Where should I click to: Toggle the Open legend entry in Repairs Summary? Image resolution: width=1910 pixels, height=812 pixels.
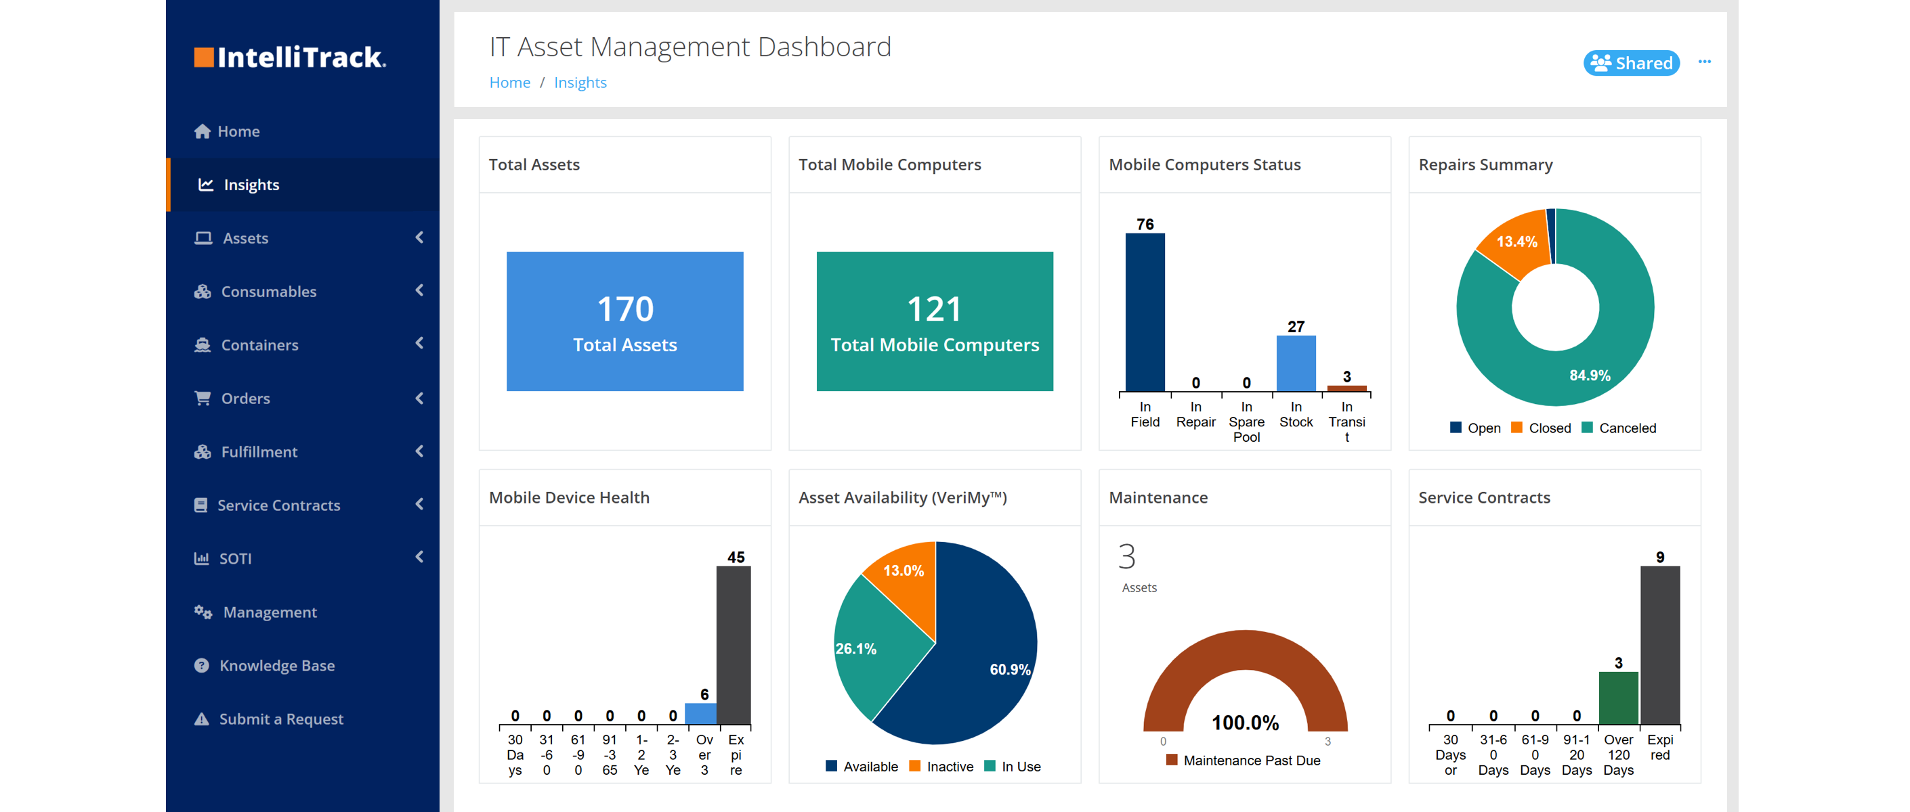click(1475, 428)
